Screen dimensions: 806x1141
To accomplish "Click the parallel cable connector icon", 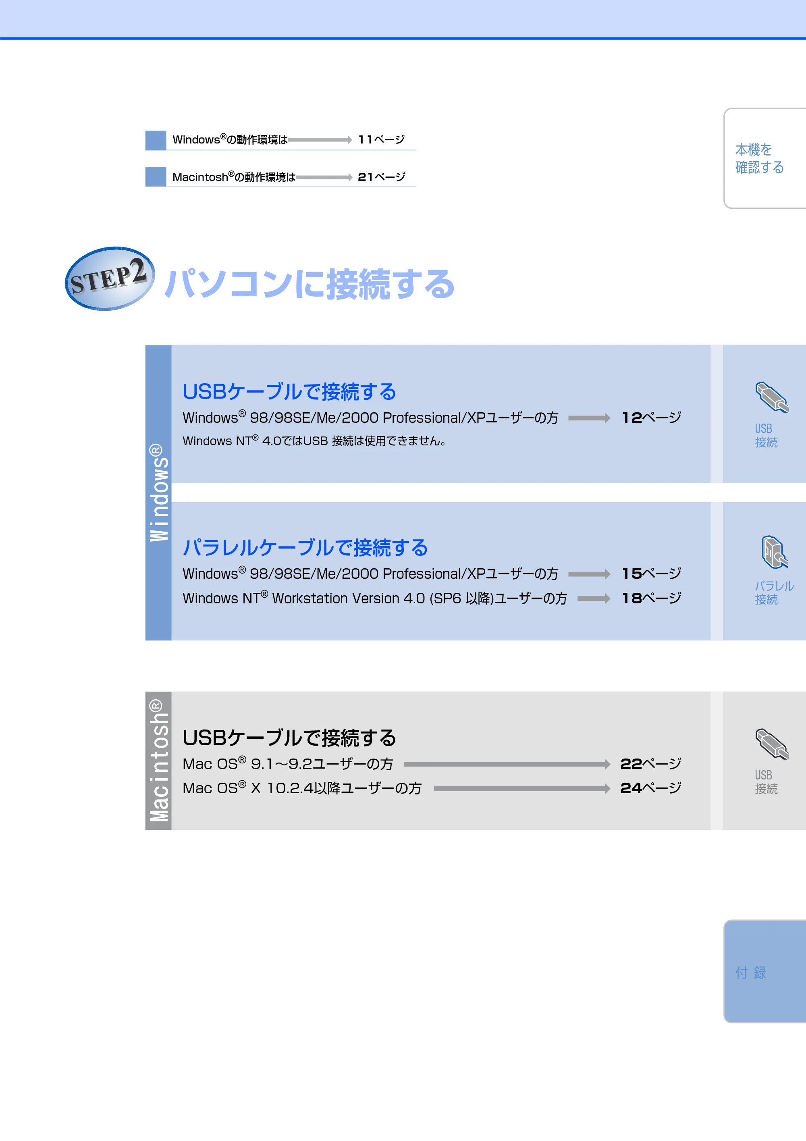I will click(x=775, y=552).
